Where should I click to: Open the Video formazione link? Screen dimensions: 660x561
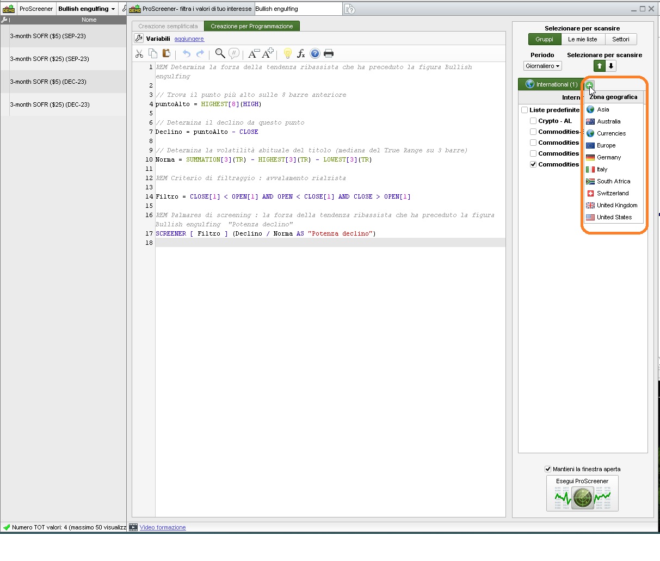pos(163,527)
